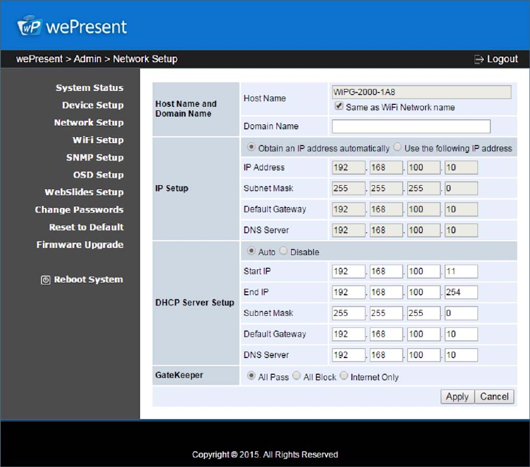530x467 pixels.
Task: Select Disable for DHCP server
Action: [x=283, y=251]
